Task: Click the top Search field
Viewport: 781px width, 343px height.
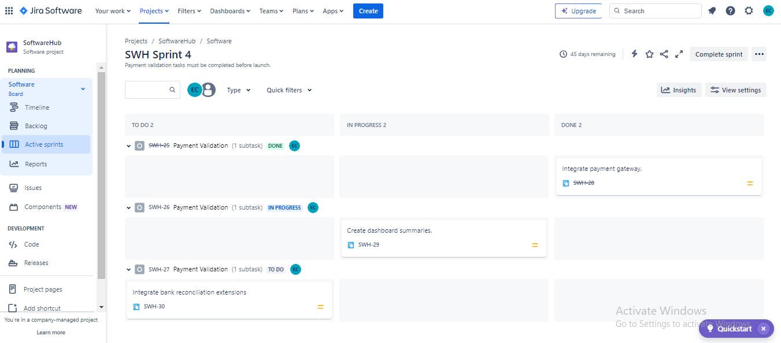Action: click(656, 11)
